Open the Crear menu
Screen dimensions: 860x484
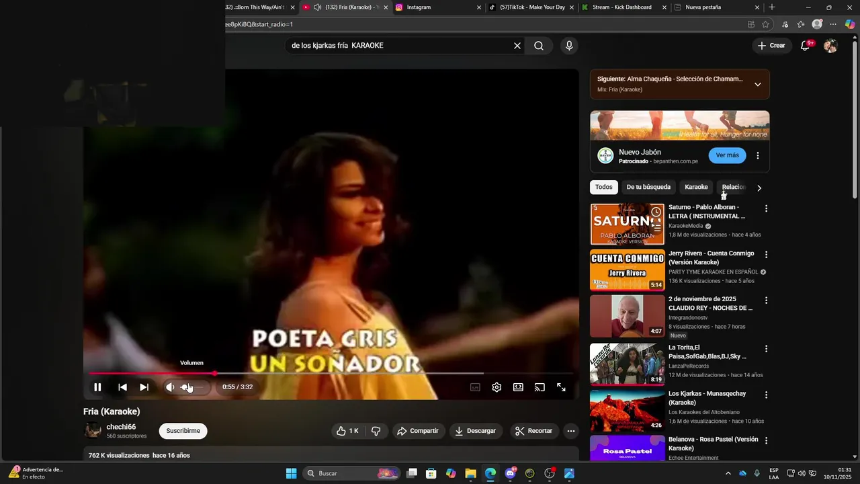point(771,46)
